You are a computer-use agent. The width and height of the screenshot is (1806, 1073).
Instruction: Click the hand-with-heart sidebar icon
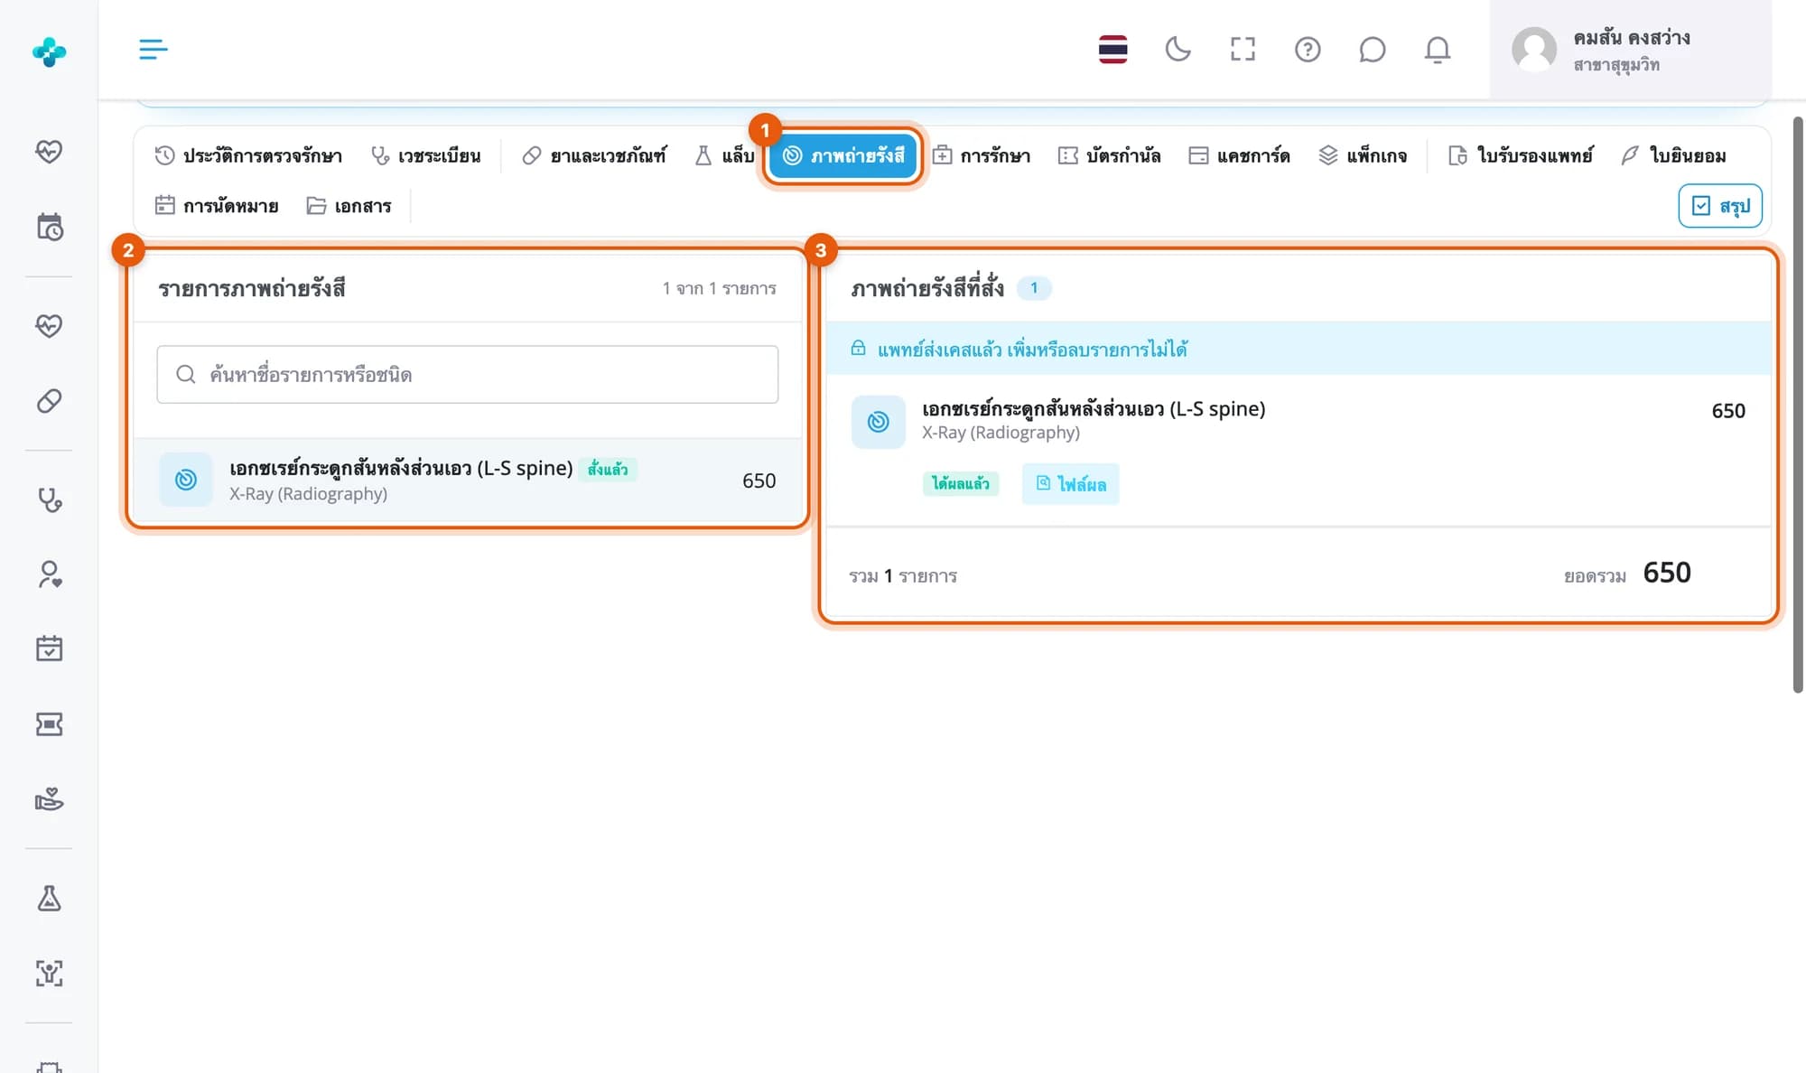49,799
